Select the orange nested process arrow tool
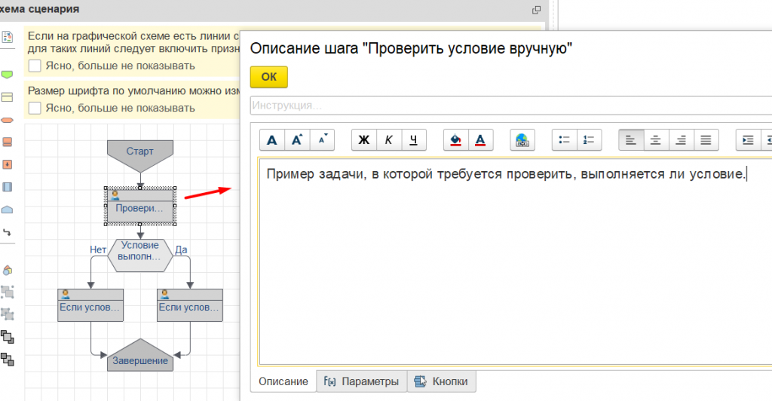The height and width of the screenshot is (401, 772). 7,164
